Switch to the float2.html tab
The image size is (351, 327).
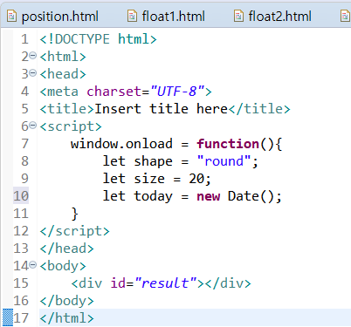click(x=272, y=17)
